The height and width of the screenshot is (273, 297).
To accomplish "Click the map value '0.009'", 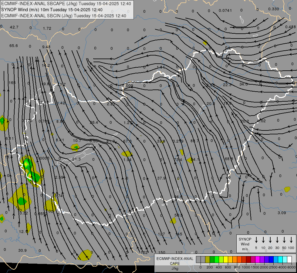I will 128,86.
